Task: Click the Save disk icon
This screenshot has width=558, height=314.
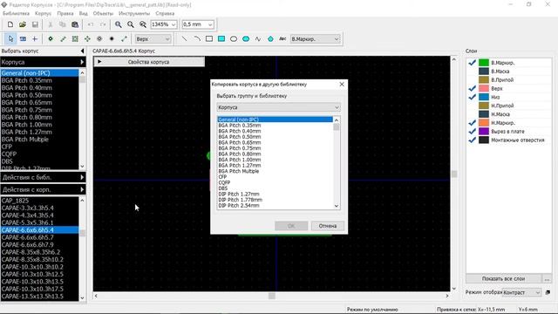Action: pos(35,24)
